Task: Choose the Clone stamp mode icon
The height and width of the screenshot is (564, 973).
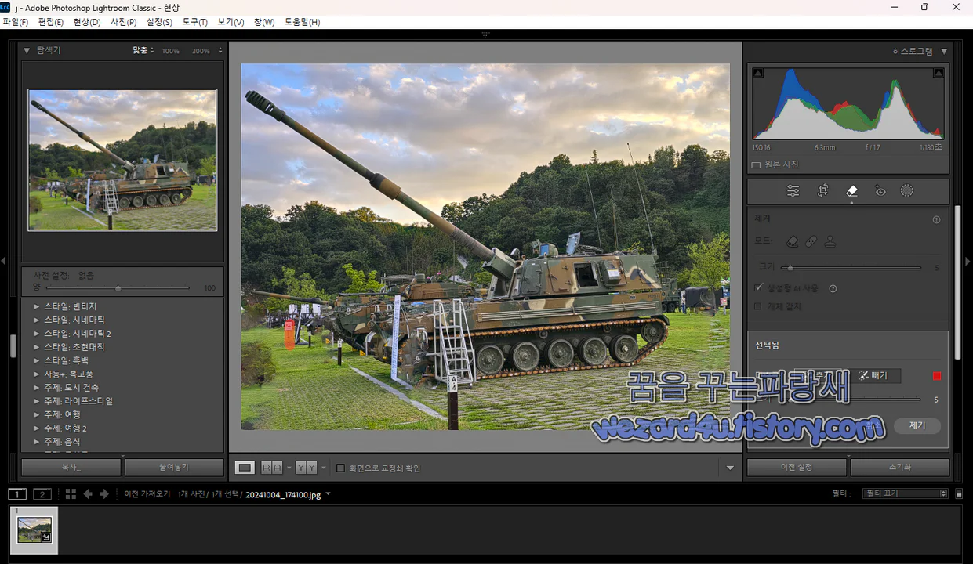Action: tap(830, 241)
